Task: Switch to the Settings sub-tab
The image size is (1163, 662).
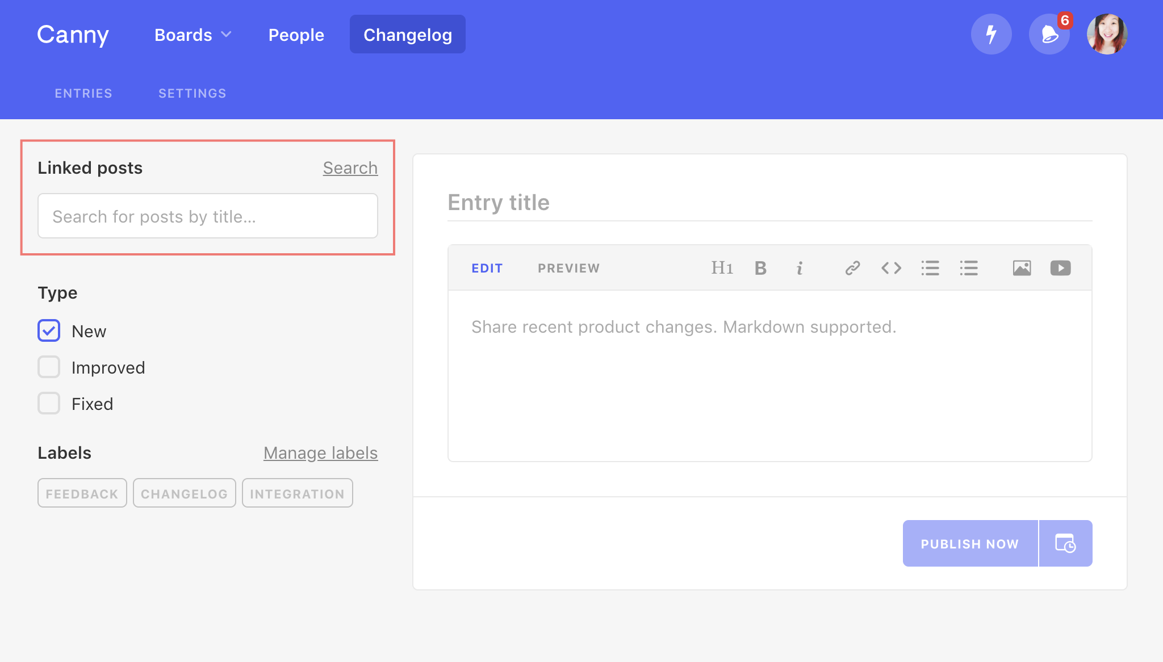Action: point(192,93)
